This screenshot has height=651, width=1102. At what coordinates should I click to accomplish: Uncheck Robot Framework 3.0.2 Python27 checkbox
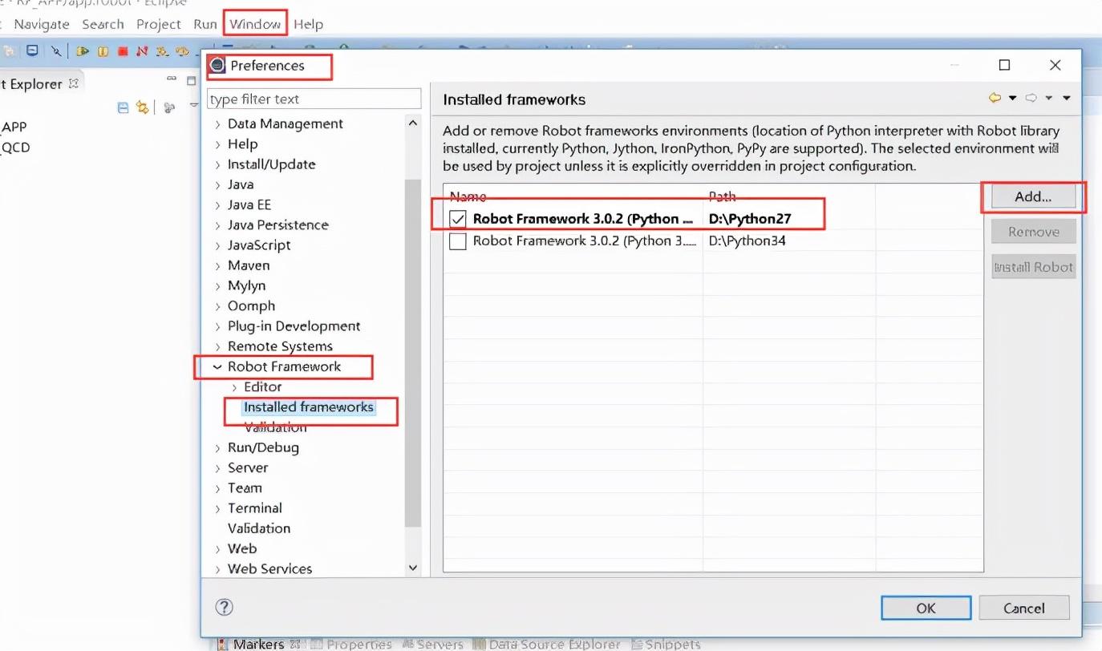click(x=458, y=219)
